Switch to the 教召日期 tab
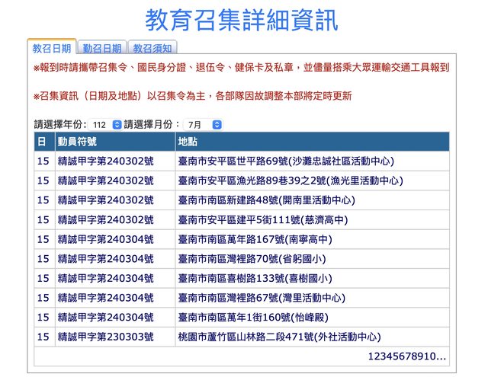488x377 pixels. click(x=51, y=47)
